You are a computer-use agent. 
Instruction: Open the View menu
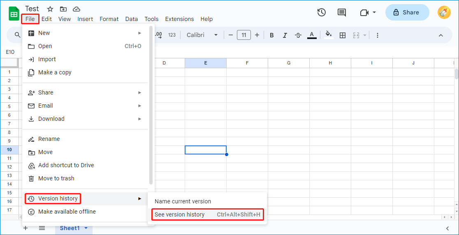pyautogui.click(x=65, y=19)
